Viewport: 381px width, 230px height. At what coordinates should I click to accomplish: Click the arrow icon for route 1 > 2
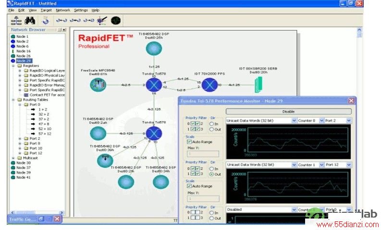33,109
